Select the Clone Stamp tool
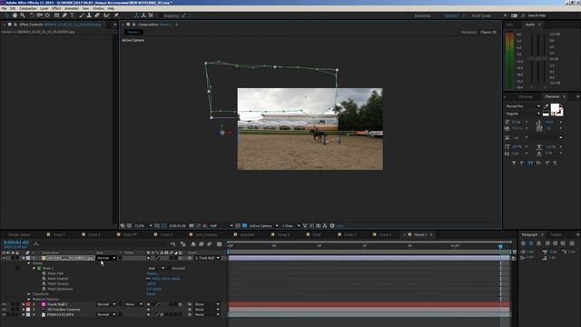Viewport: 581px width, 327px height. [x=89, y=15]
